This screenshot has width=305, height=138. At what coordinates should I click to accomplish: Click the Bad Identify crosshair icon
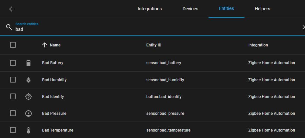click(28, 96)
